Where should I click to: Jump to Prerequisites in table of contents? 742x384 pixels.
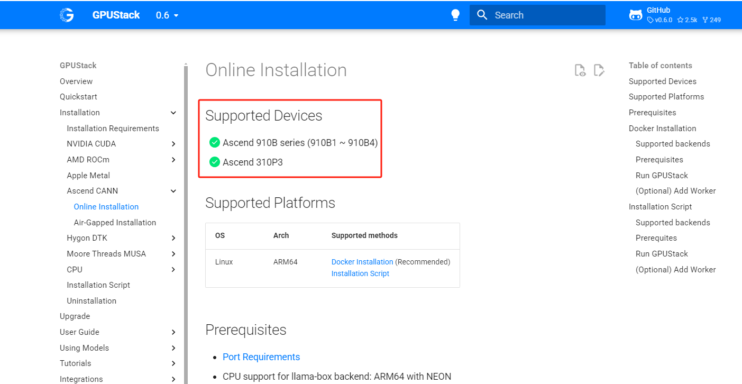pos(653,113)
